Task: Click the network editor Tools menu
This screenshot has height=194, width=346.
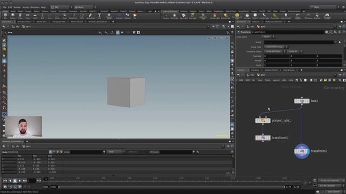Action: click(x=267, y=80)
